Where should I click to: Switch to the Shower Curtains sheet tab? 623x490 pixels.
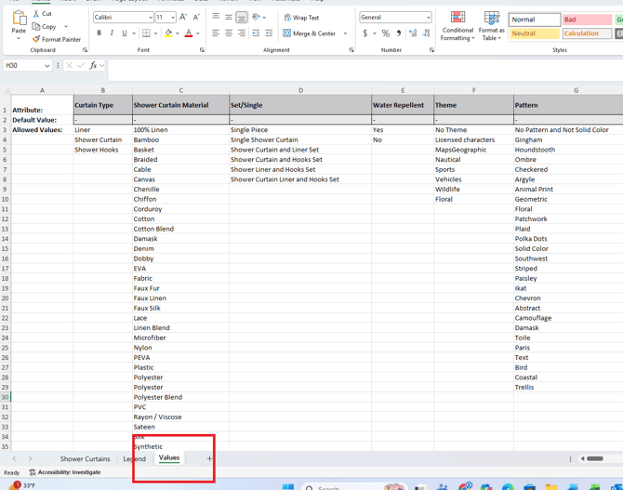pos(85,458)
